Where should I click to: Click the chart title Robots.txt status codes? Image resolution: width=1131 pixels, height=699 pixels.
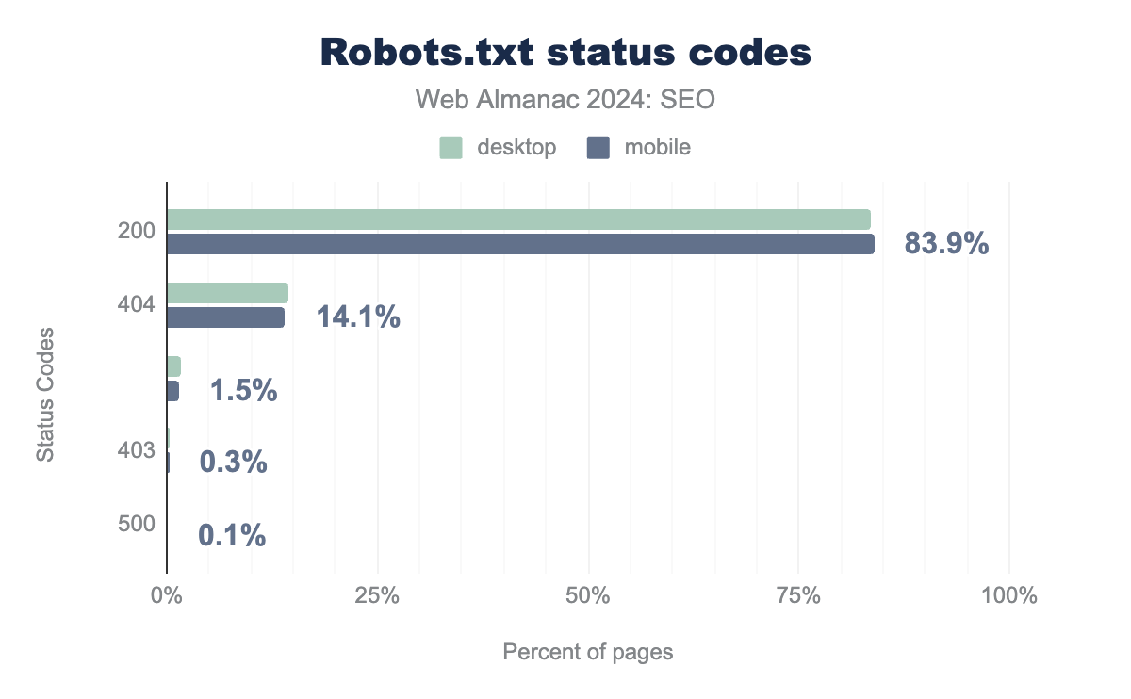[565, 53]
